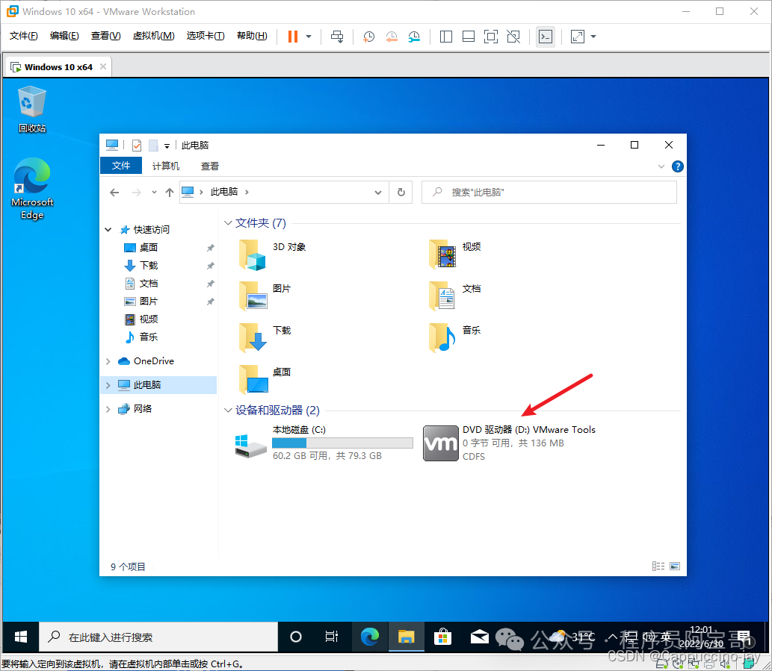
Task: Revert VM to previous snapshot
Action: click(392, 37)
